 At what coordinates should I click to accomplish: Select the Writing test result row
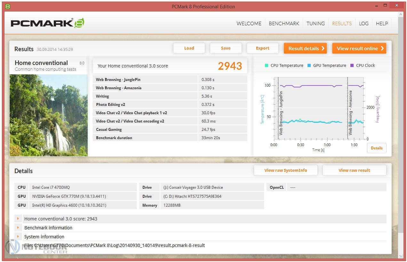170,96
